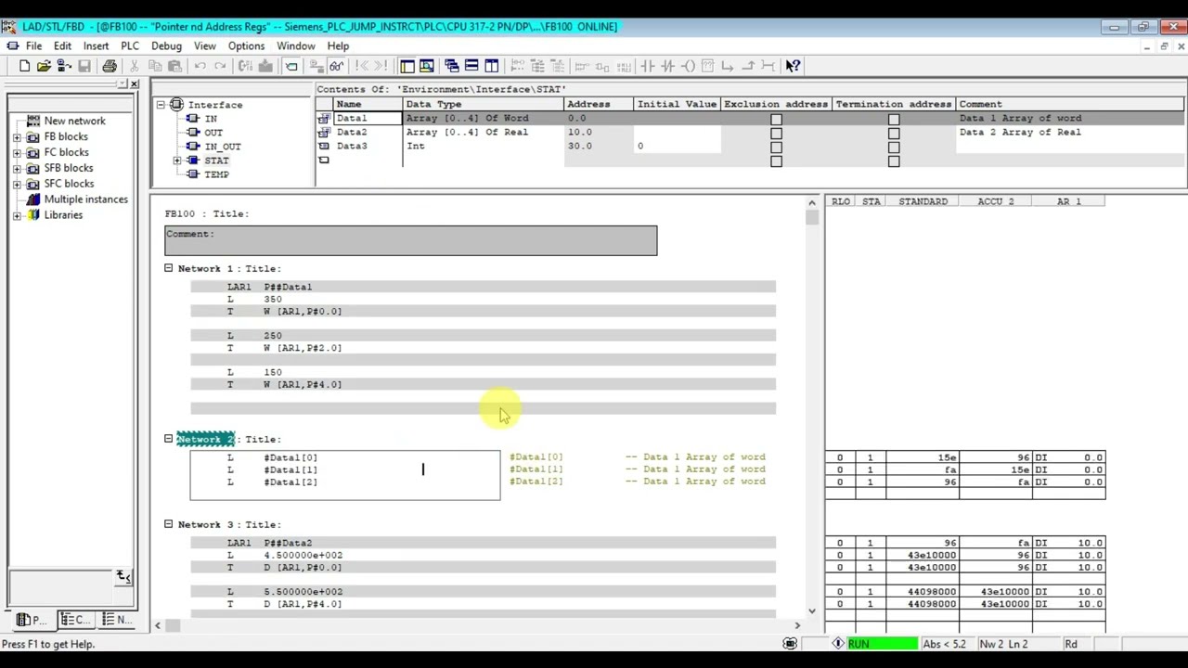1188x668 pixels.
Task: Select Multiple instances in overview tree
Action: (86, 199)
